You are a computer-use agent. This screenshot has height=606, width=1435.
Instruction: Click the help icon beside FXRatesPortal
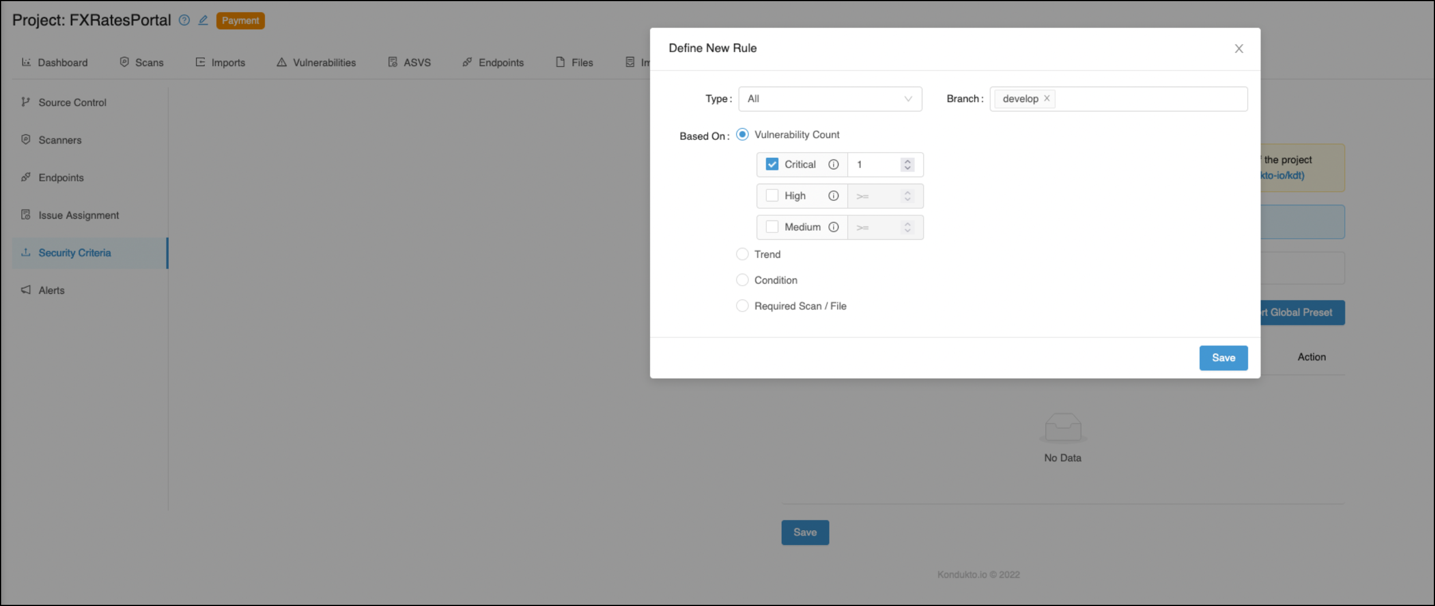[x=184, y=21]
